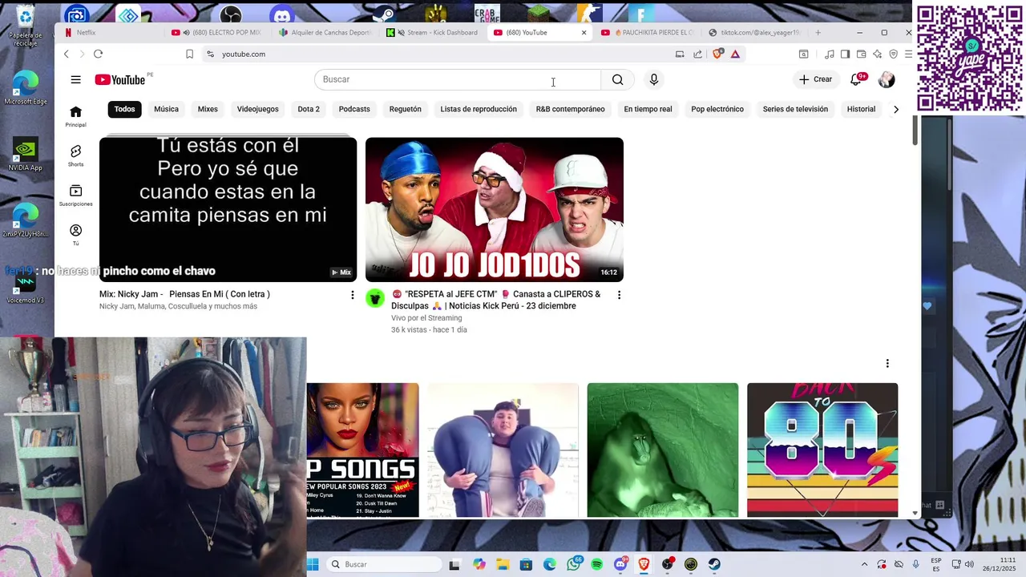Open OBS Studio from the taskbar
The width and height of the screenshot is (1026, 577).
[667, 564]
